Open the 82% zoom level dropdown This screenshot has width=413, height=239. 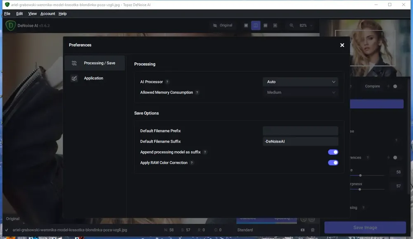tap(306, 25)
